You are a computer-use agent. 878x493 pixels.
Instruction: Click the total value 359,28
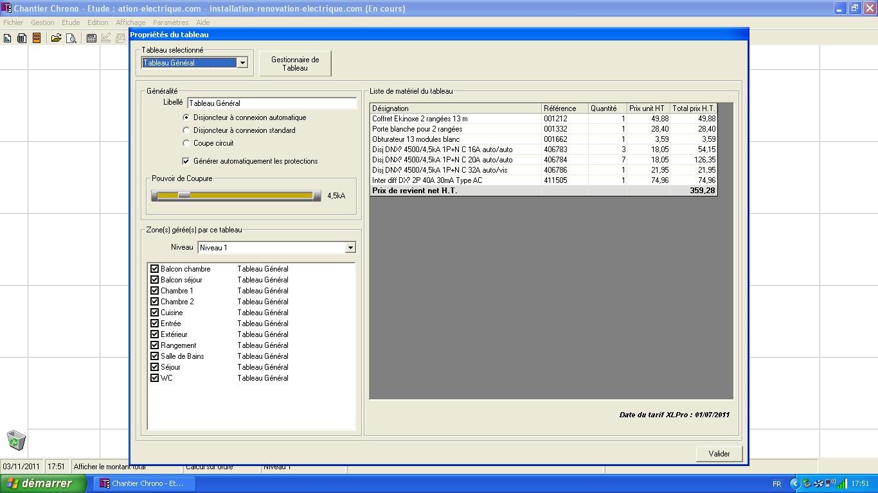pyautogui.click(x=703, y=191)
